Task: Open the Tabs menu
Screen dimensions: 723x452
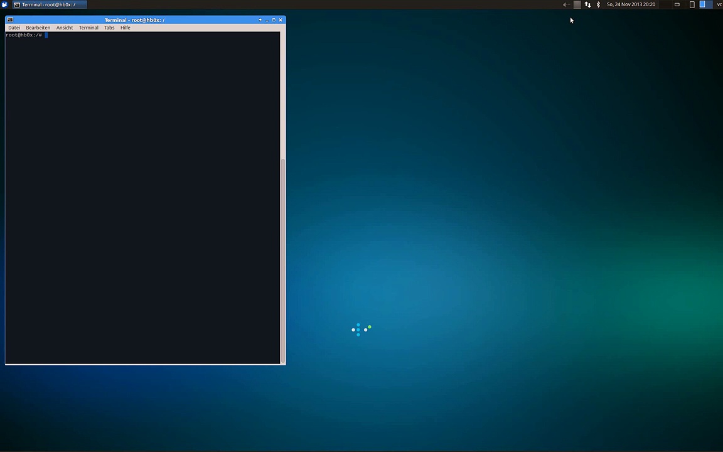Action: pyautogui.click(x=109, y=28)
